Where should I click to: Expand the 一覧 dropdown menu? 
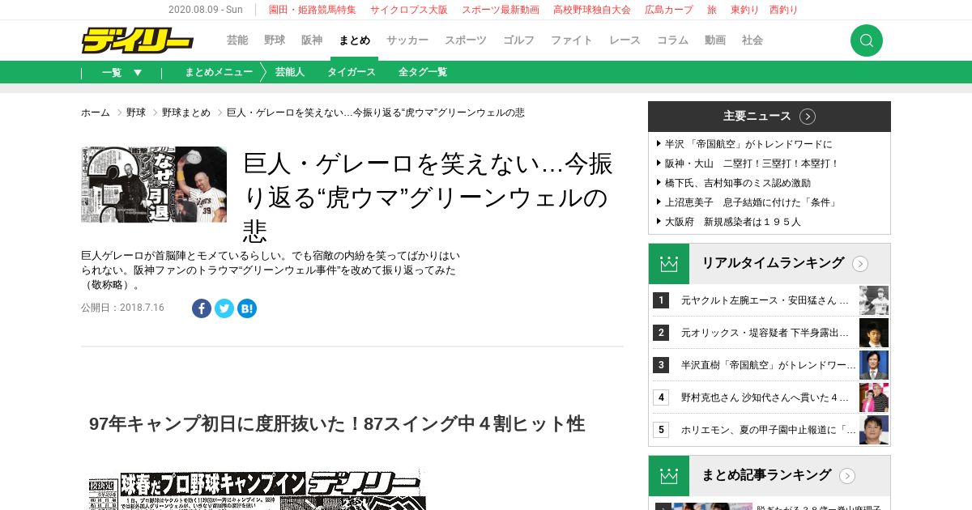tap(122, 72)
